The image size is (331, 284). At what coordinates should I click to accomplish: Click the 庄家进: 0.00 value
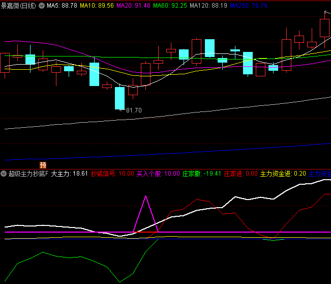point(241,174)
